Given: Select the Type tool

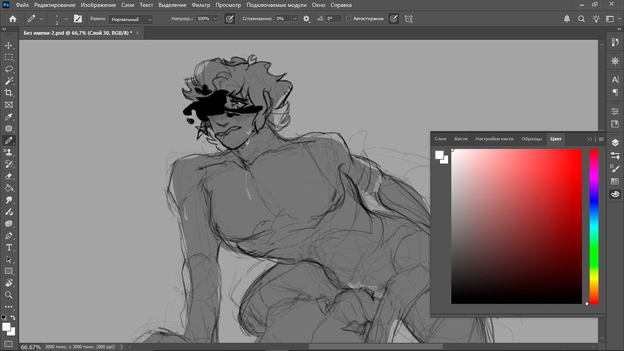Looking at the screenshot, I should coord(9,248).
